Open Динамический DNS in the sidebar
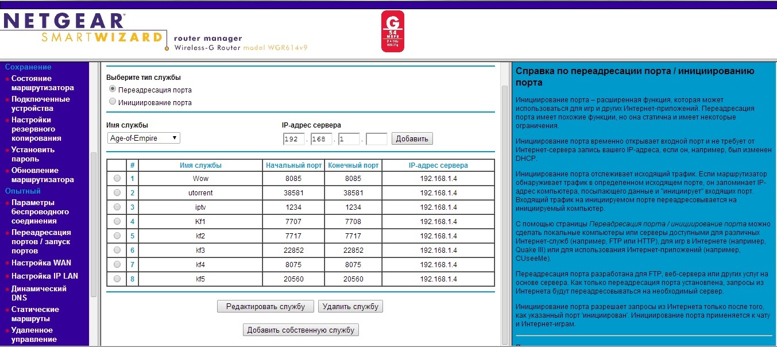777x347 pixels. click(x=39, y=293)
